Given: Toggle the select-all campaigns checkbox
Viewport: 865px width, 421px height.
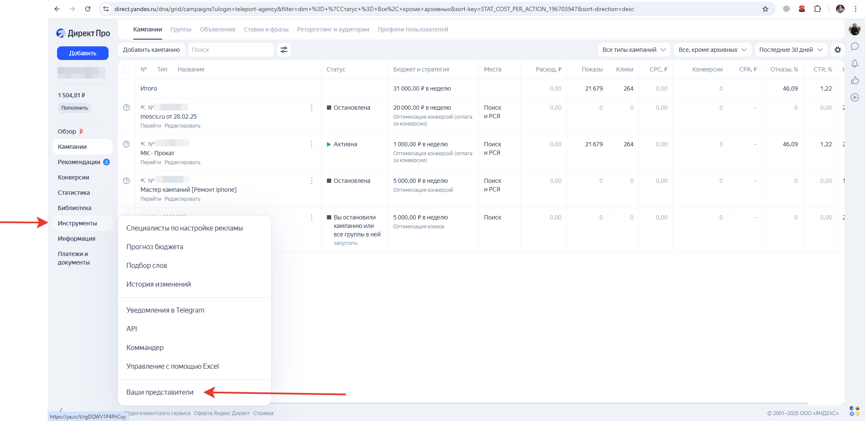Looking at the screenshot, I should [126, 69].
